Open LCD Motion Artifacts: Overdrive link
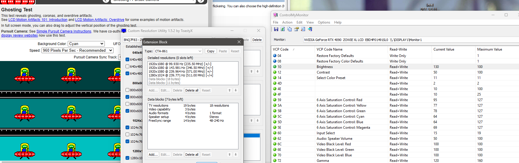519x163 pixels. 100,20
